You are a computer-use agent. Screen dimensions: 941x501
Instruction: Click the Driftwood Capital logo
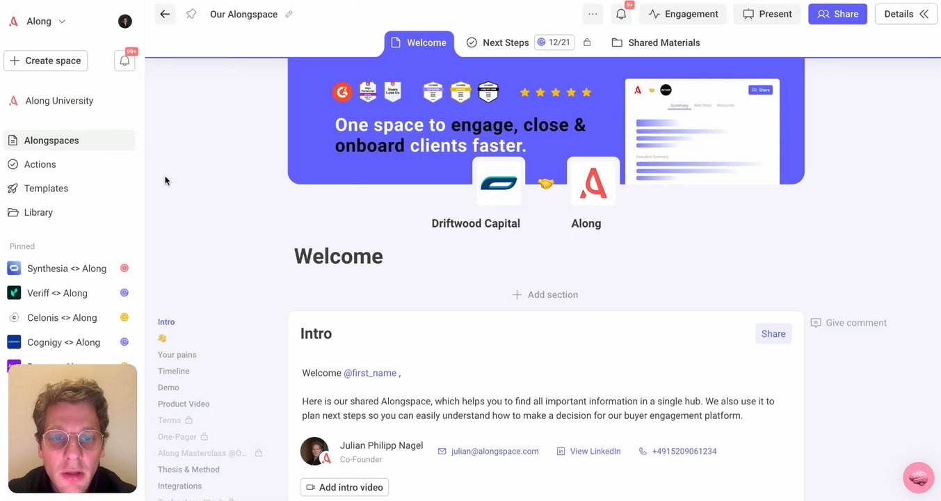click(499, 183)
